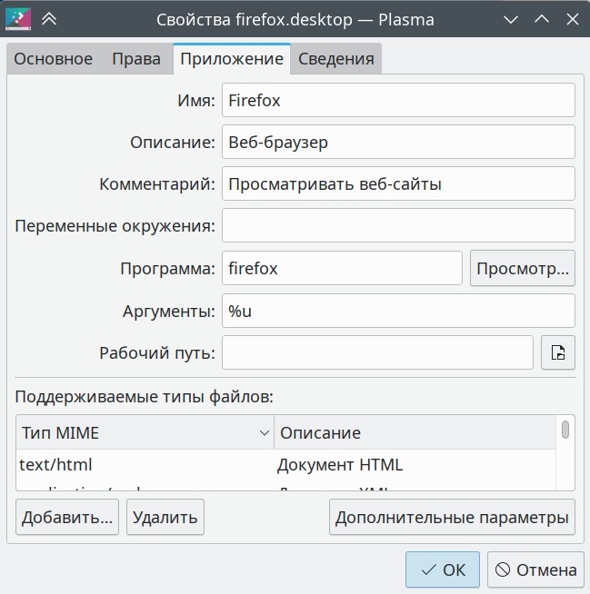Click the Описание column header in table
This screenshot has height=594, width=590.
[x=415, y=432]
